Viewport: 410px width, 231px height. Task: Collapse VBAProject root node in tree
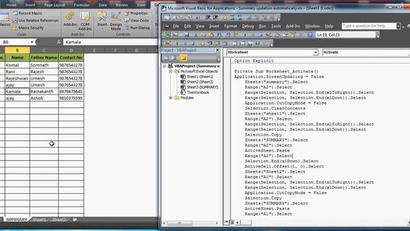165,66
